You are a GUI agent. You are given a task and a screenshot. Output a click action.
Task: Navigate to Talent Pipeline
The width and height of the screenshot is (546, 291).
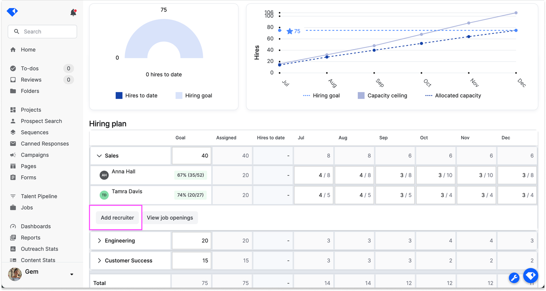click(39, 196)
